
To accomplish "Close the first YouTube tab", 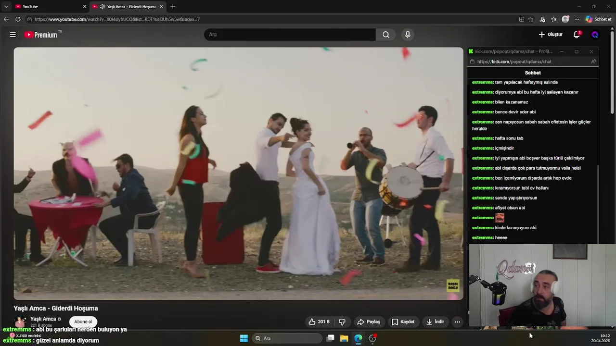I will [85, 6].
